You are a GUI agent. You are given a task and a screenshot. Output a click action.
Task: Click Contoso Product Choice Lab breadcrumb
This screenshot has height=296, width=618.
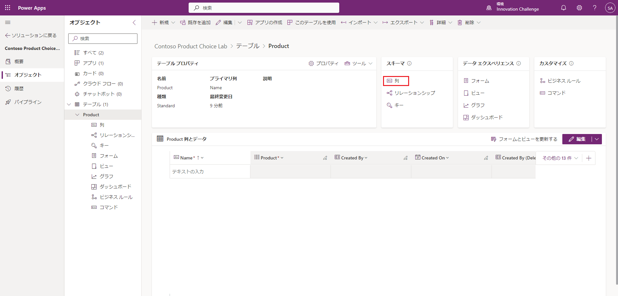coord(191,46)
